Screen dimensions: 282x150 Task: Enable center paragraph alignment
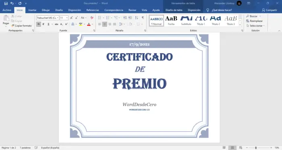[104, 24]
